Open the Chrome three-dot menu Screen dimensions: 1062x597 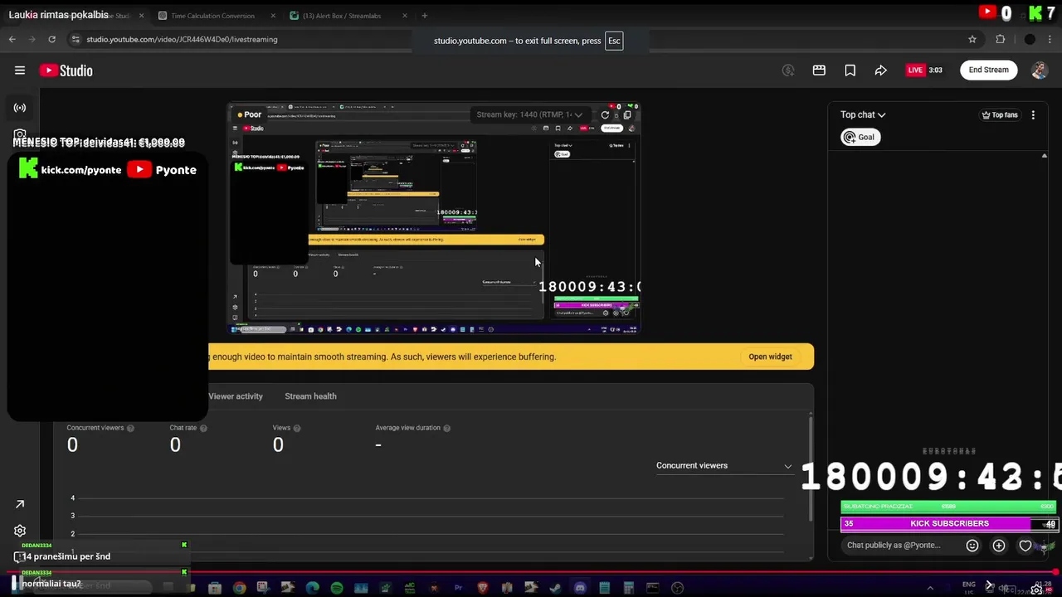(1051, 39)
